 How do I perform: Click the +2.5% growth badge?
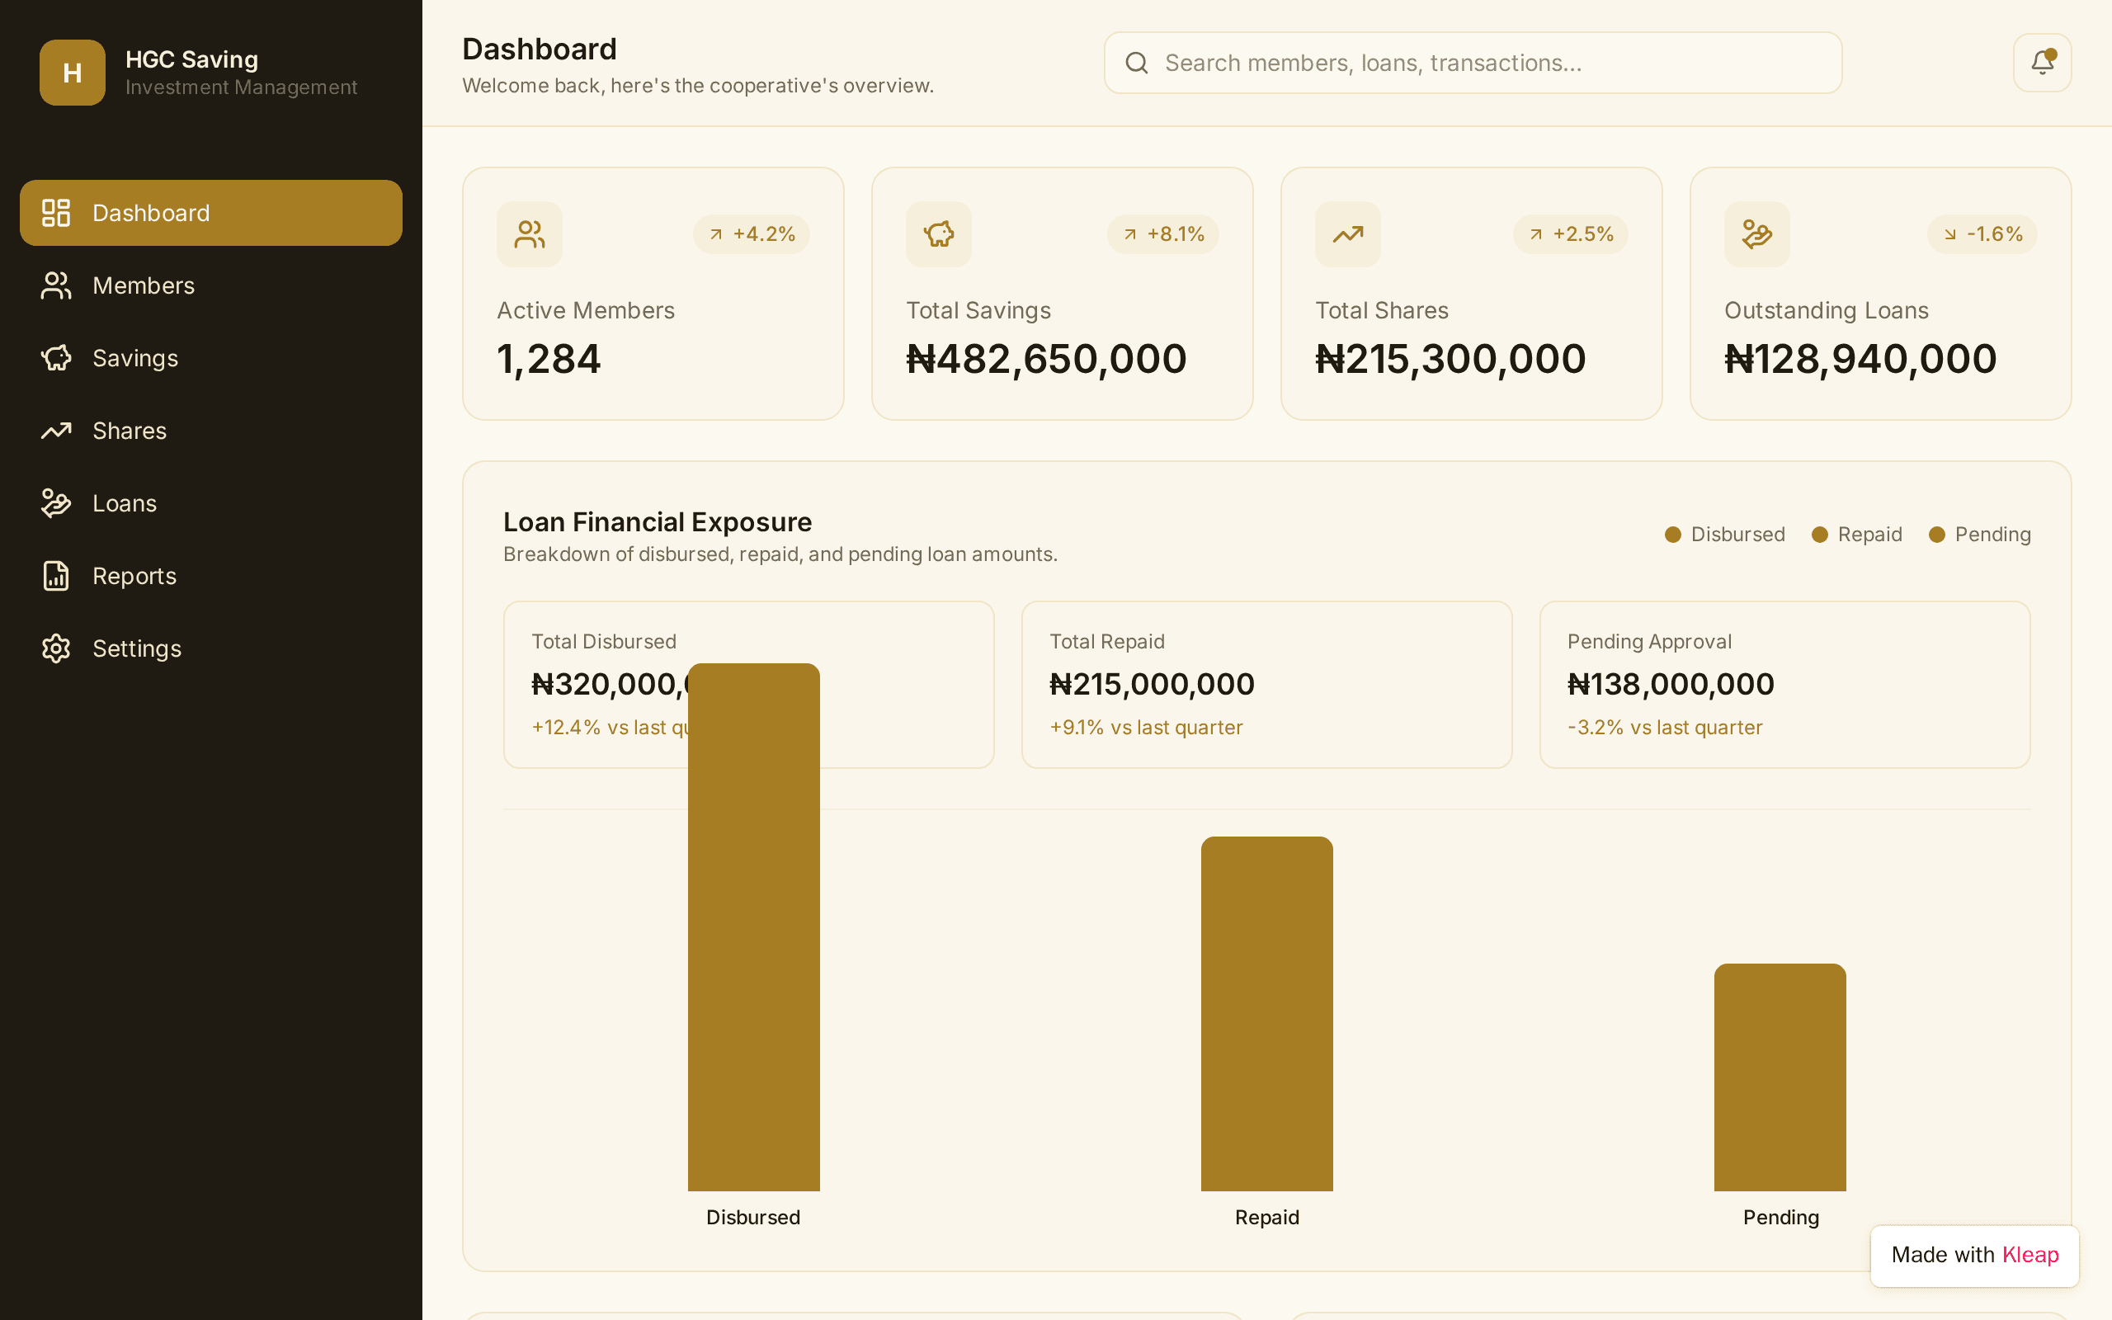[x=1571, y=234]
